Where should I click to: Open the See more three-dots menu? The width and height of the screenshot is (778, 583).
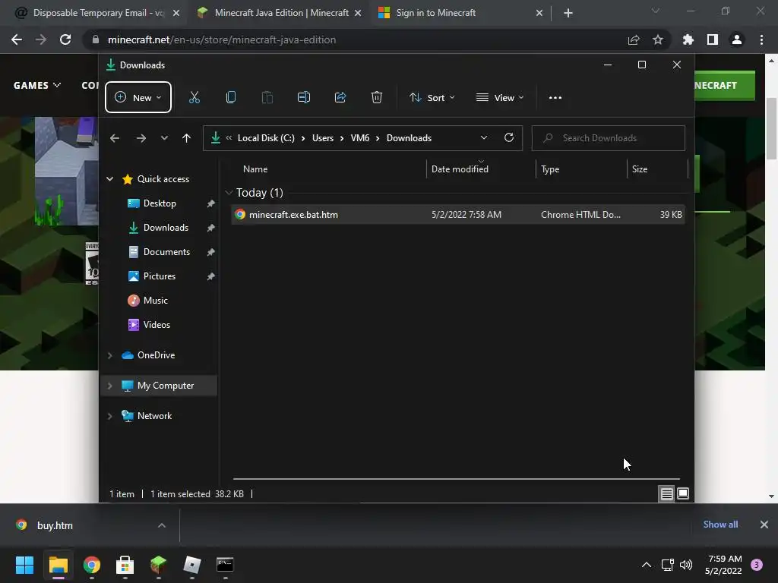[555, 98]
